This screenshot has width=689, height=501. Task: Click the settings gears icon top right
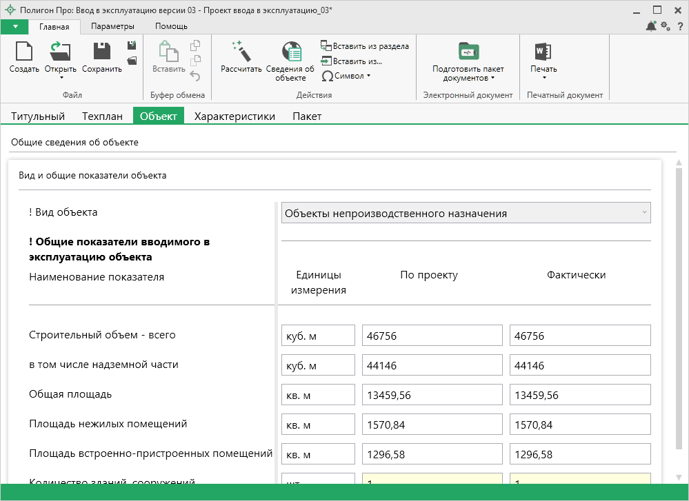coord(666,26)
